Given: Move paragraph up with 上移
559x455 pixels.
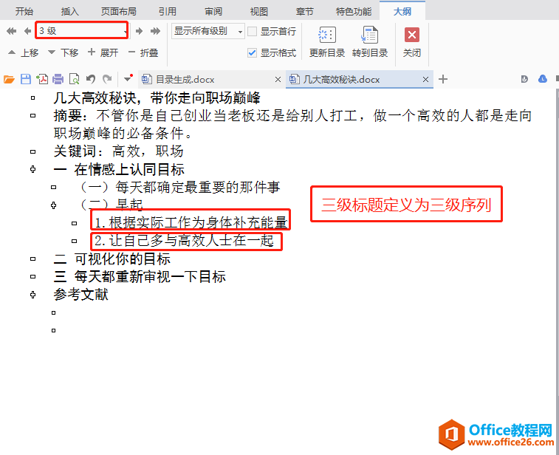Looking at the screenshot, I should tap(23, 52).
